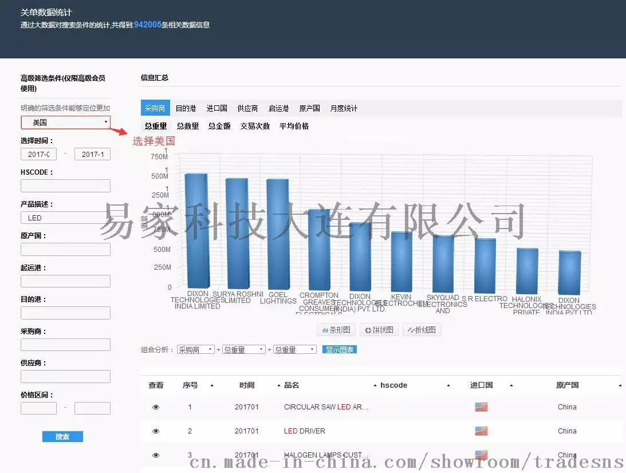Click the 供应商 filter input field
The height and width of the screenshot is (473, 626).
click(x=65, y=376)
